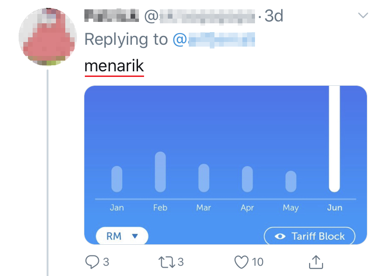Screen dimensions: 386x276
Task: Expand tweet options chevron at top right
Action: (363, 16)
